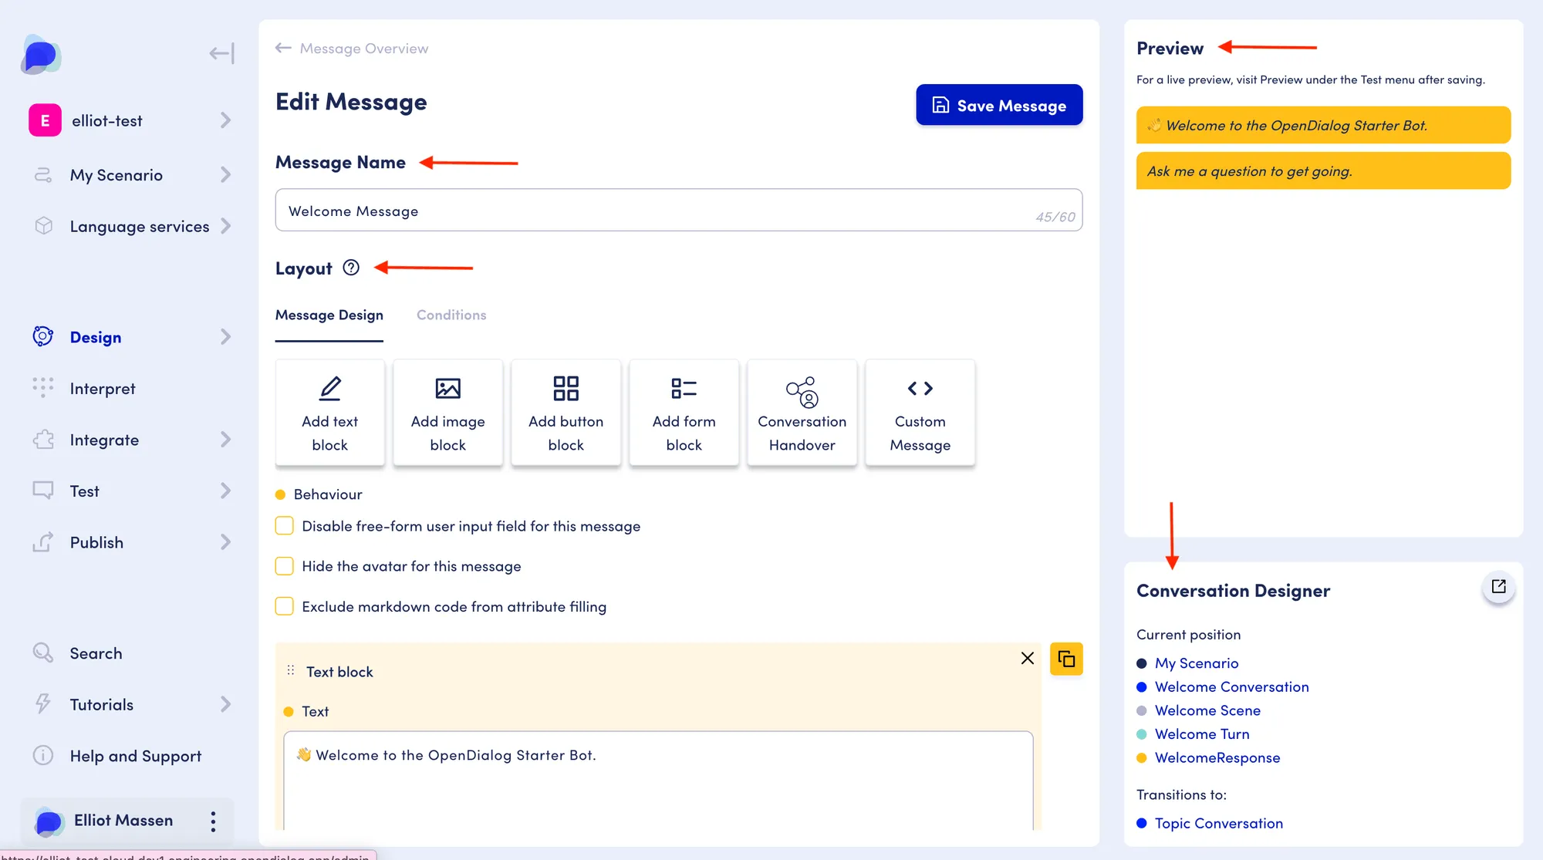1543x860 pixels.
Task: Expand the My Scenario chevron
Action: coord(225,175)
